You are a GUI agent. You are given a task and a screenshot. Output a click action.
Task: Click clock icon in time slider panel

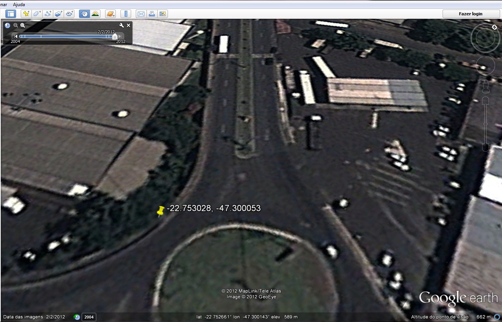point(8,25)
